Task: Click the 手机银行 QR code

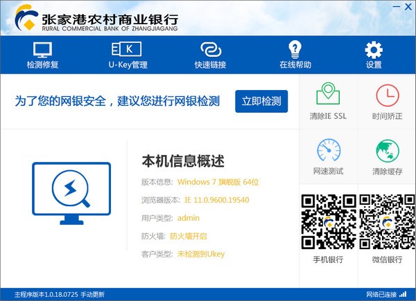Action: click(329, 222)
